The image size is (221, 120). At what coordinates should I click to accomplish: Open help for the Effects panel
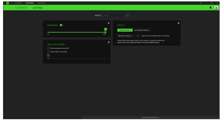178,23
